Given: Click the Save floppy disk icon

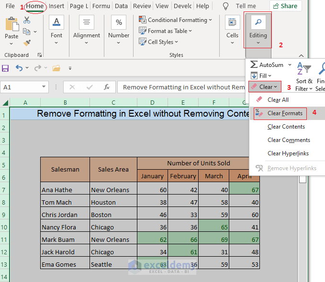Looking at the screenshot, I should point(5,68).
